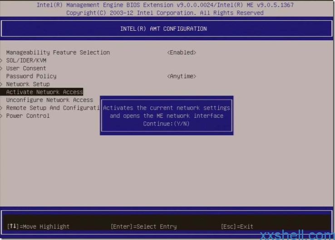This screenshot has width=335, height=240.
Task: Click the Continue:(Y/N) prompt in dialog
Action: pos(166,124)
